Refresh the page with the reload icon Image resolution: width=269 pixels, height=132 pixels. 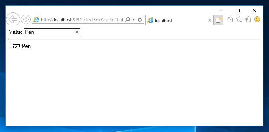click(140, 20)
